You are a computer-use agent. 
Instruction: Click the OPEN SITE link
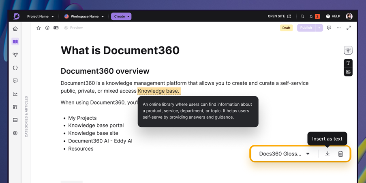(x=279, y=16)
